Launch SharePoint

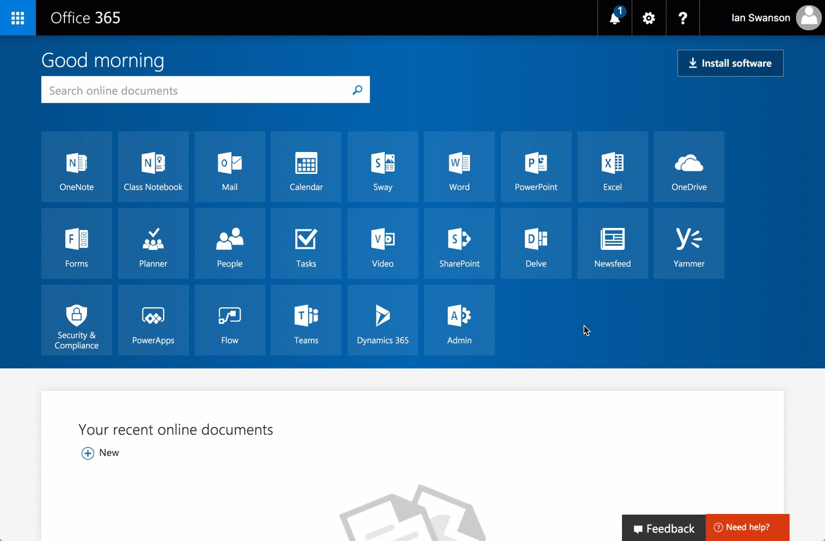460,243
